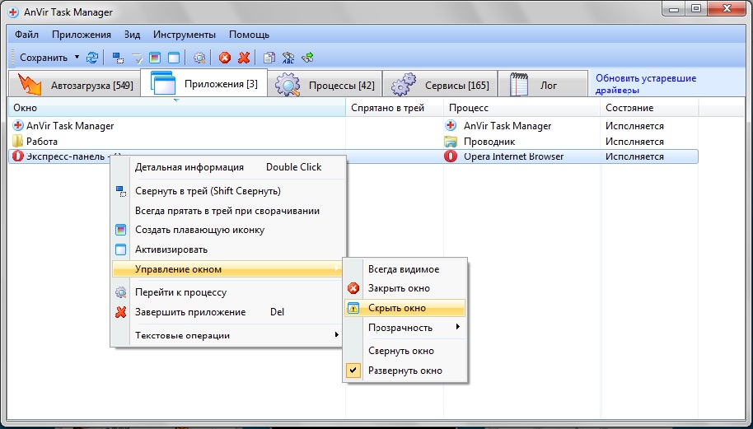Image resolution: width=753 pixels, height=429 pixels.
Task: Click Обновить устаревшие драйверы link
Action: click(x=646, y=84)
